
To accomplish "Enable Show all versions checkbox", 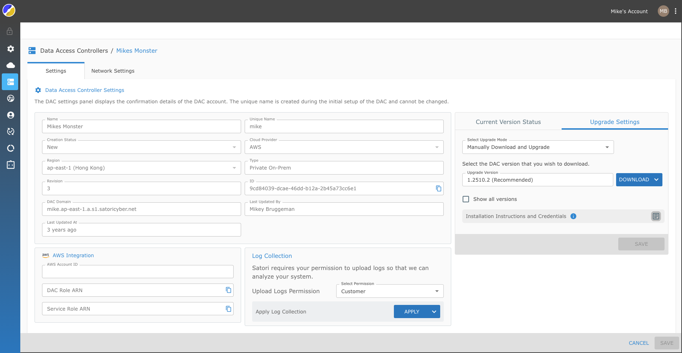I will 466,199.
